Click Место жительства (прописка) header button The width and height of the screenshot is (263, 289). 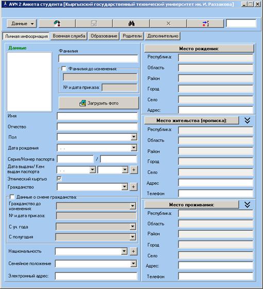tap(191, 121)
